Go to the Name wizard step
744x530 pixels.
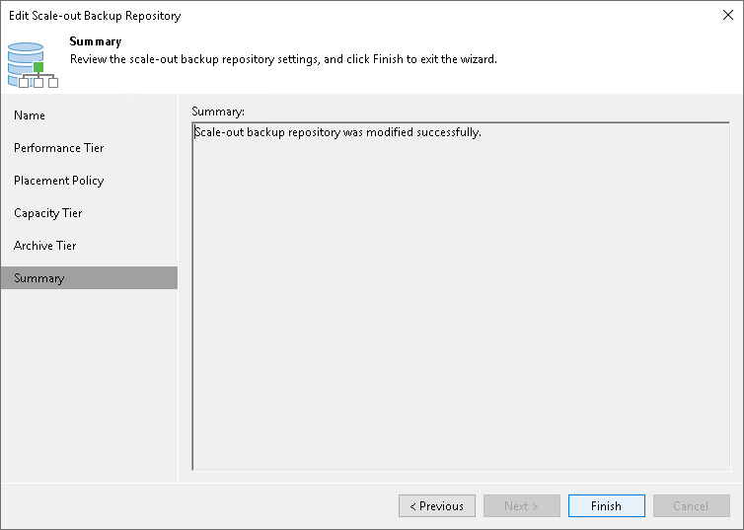[x=30, y=115]
